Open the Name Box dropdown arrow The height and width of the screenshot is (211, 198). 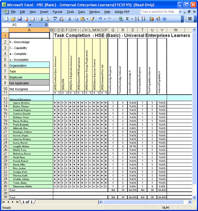click(30, 25)
